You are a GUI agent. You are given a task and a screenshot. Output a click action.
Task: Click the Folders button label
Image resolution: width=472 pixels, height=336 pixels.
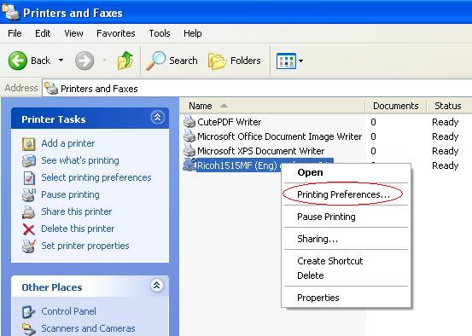click(x=246, y=61)
